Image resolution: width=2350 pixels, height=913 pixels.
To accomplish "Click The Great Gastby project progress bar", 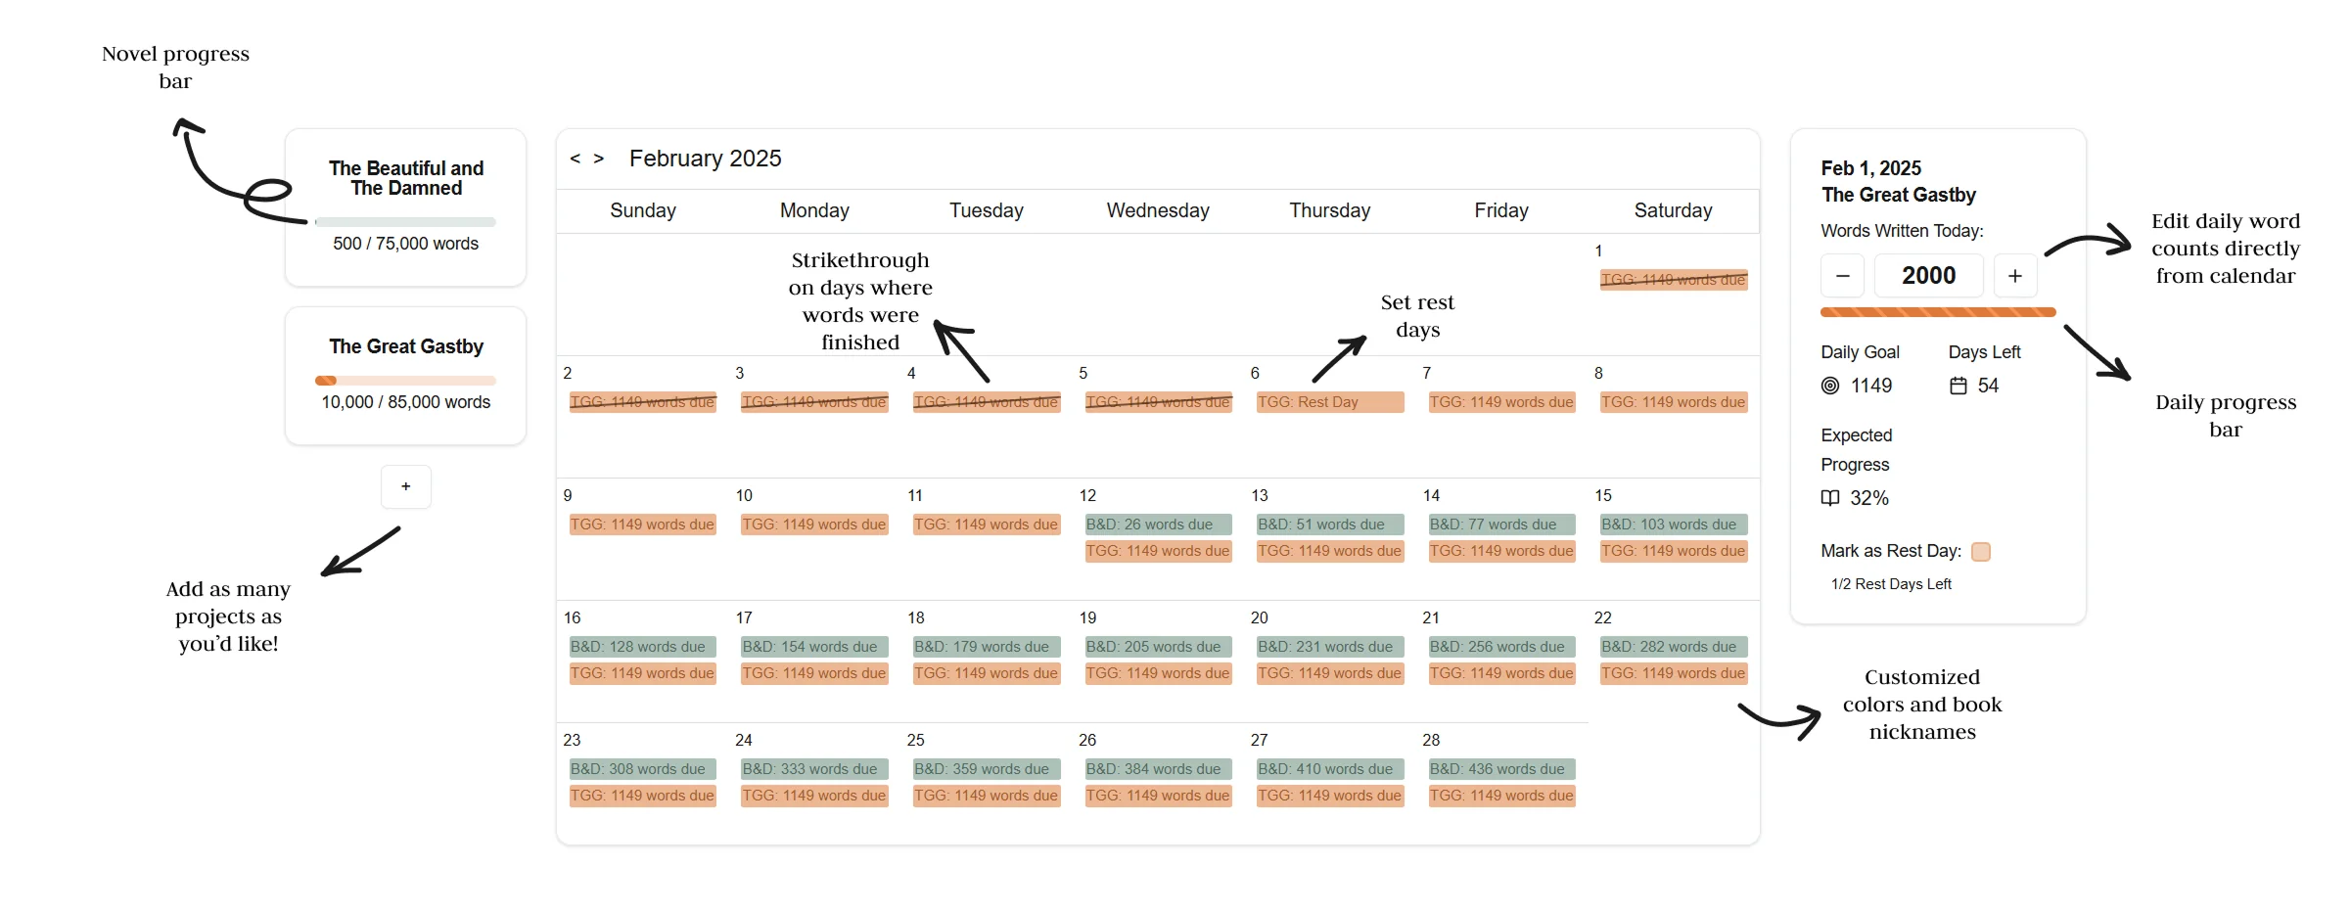I will (405, 380).
